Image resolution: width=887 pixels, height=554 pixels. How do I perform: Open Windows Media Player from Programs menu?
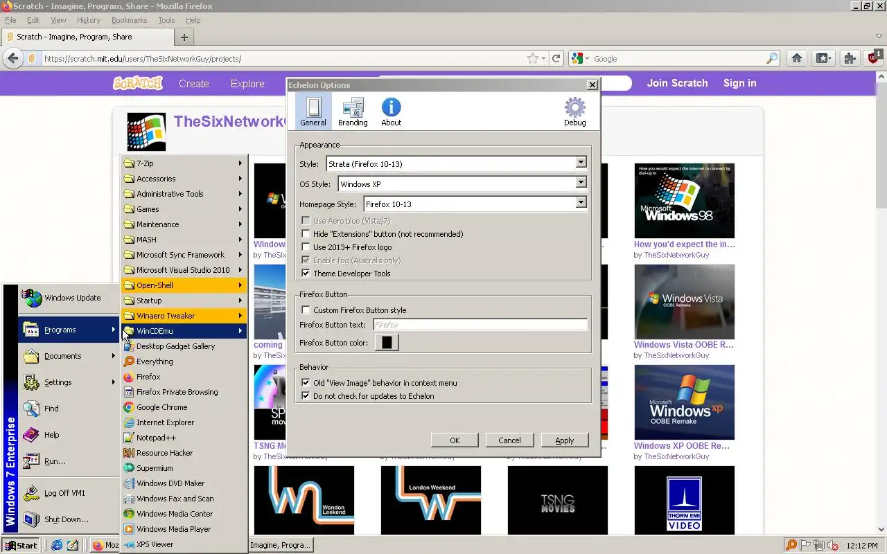(x=184, y=529)
